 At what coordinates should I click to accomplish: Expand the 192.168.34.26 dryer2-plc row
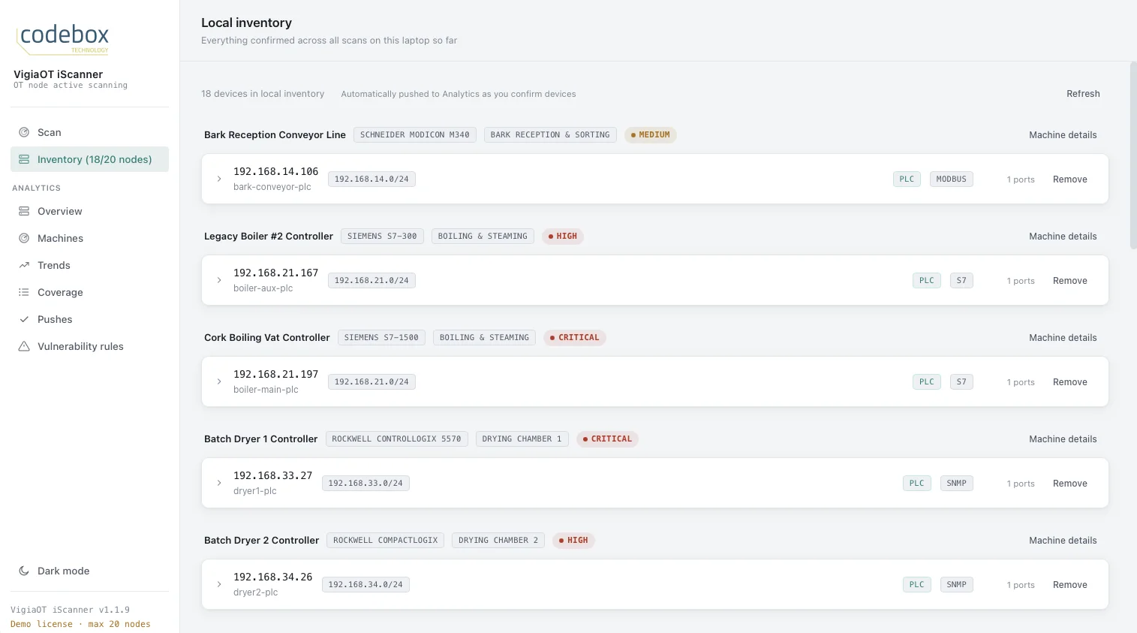pos(219,584)
